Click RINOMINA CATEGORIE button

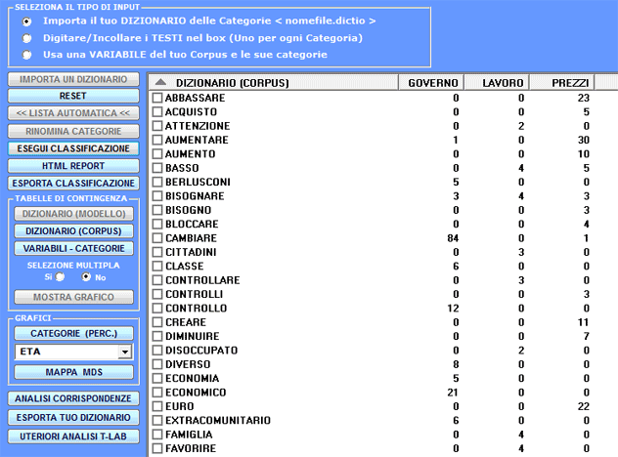coord(73,131)
